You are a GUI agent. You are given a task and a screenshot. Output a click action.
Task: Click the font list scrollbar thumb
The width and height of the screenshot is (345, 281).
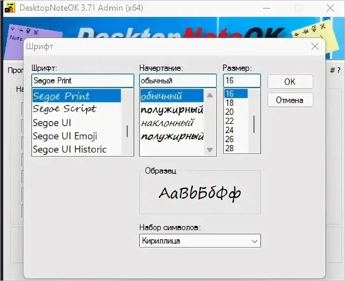point(127,131)
